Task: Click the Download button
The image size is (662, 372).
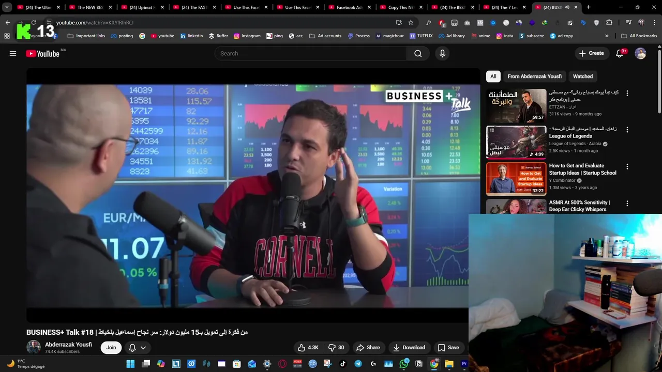Action: click(x=409, y=348)
